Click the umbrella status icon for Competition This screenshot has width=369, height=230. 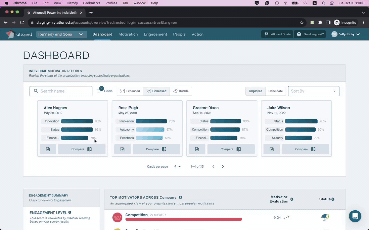325,217
